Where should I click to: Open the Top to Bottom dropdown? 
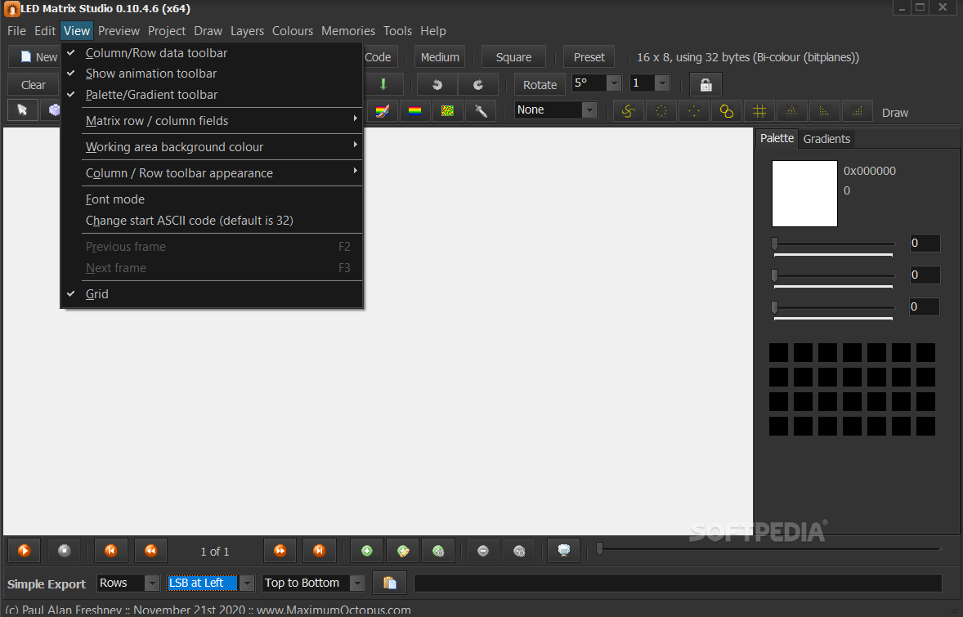tap(356, 583)
